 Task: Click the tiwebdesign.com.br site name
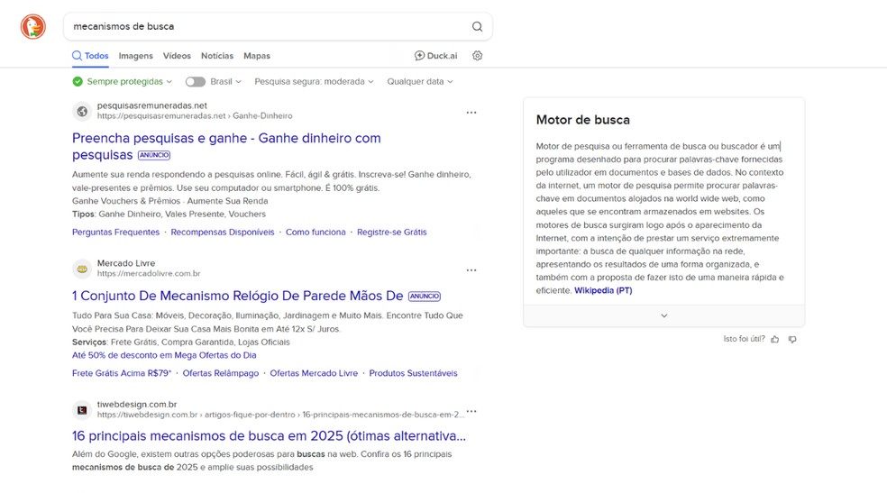click(x=137, y=405)
